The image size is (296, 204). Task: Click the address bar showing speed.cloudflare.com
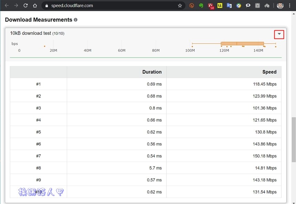click(103, 6)
